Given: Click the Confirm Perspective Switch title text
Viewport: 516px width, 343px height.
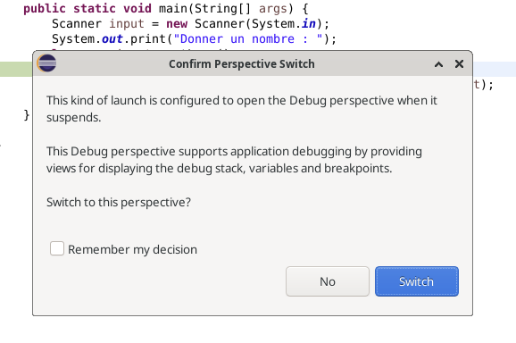Looking at the screenshot, I should tap(242, 63).
